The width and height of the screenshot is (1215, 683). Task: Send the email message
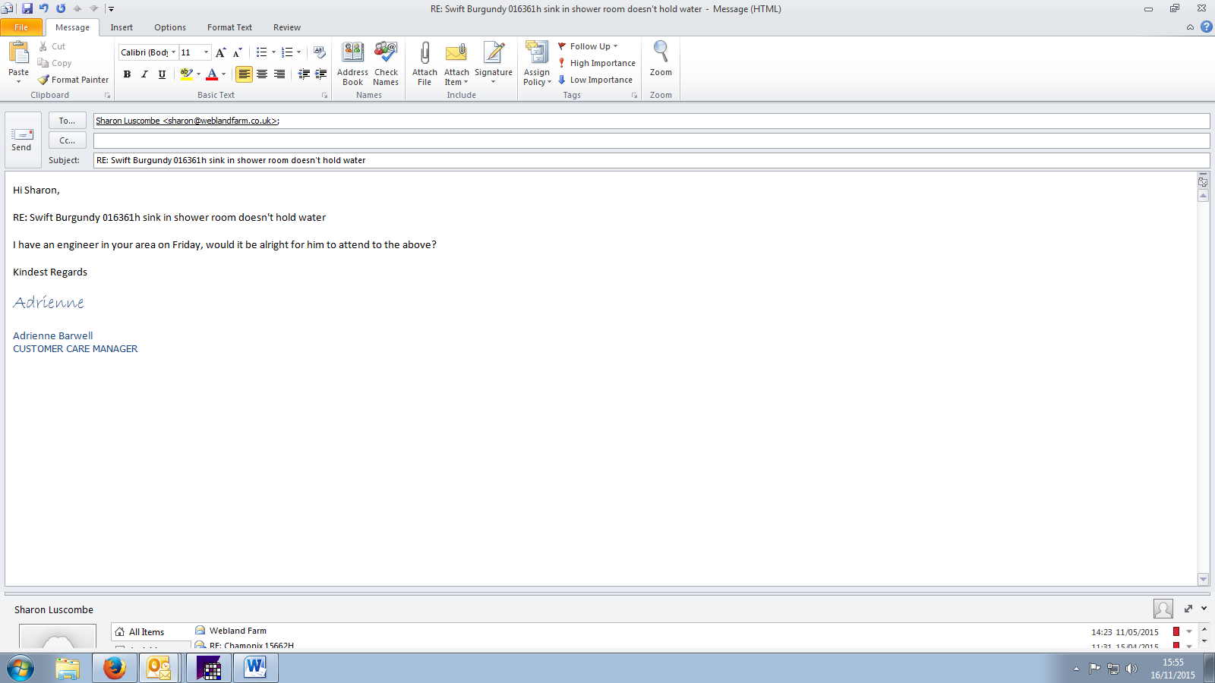(x=21, y=140)
